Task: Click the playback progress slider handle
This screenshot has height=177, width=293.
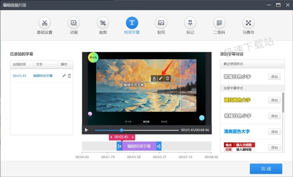Action: 122,130
